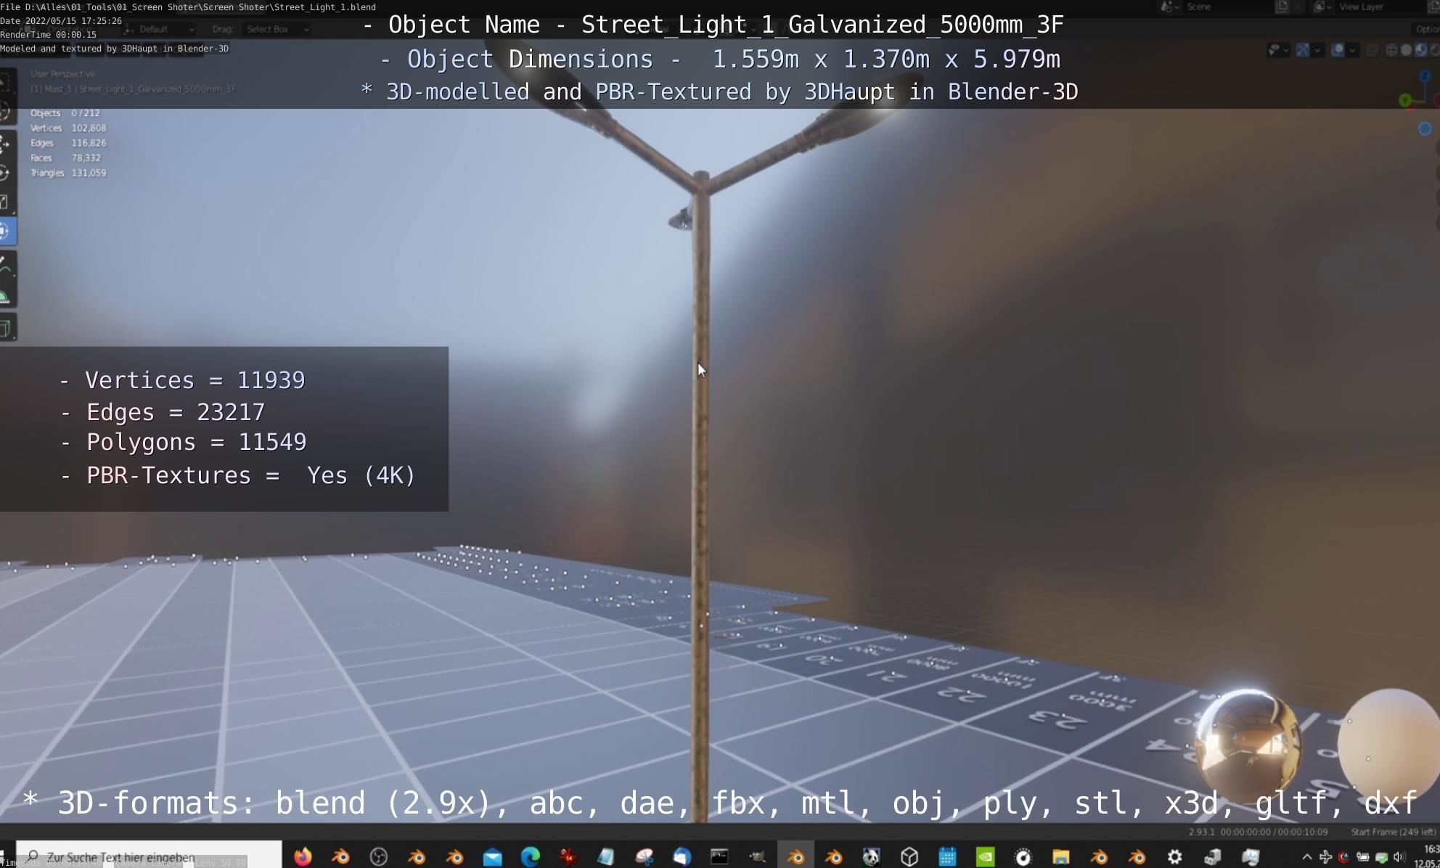Screen dimensions: 1440x868
Task: Expand the Gizmo options dropdown arrow
Action: click(1317, 50)
